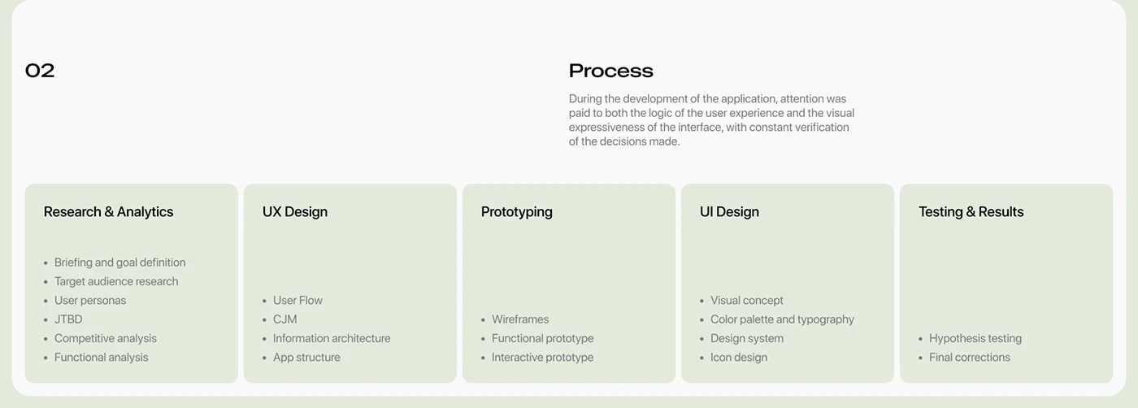This screenshot has width=1138, height=408.
Task: Select the User personas bullet
Action: (90, 301)
